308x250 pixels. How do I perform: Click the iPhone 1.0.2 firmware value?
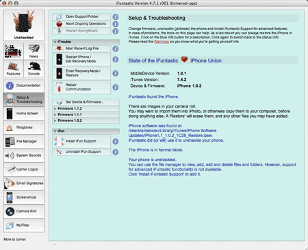pyautogui.click(x=189, y=86)
